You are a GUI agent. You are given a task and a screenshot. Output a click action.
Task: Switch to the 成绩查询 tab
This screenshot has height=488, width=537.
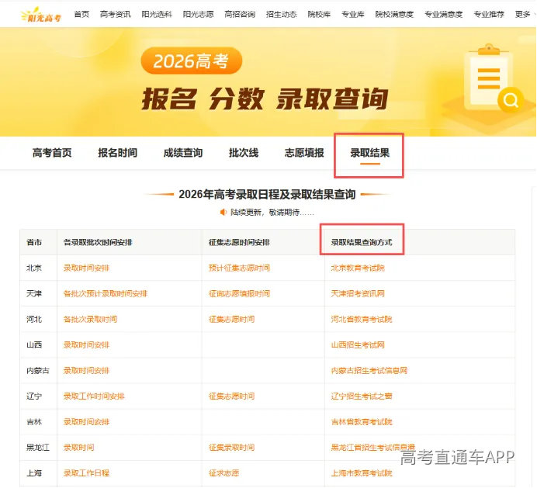coord(183,153)
